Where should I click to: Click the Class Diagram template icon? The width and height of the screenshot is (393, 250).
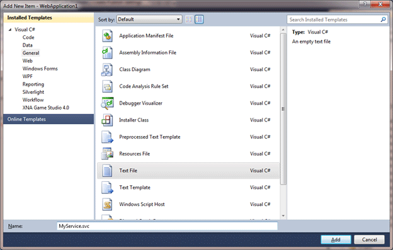pos(107,69)
